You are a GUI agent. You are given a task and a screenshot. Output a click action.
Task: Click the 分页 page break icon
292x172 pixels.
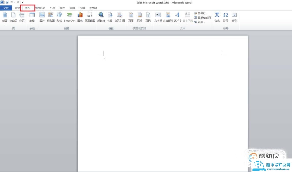point(22,17)
